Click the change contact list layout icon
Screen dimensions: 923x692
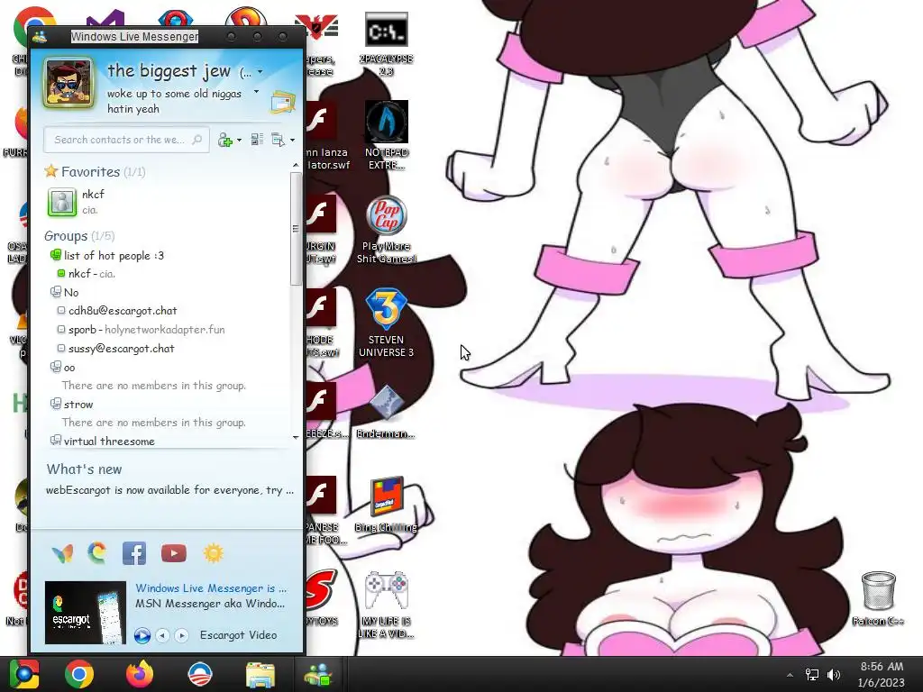tap(257, 140)
